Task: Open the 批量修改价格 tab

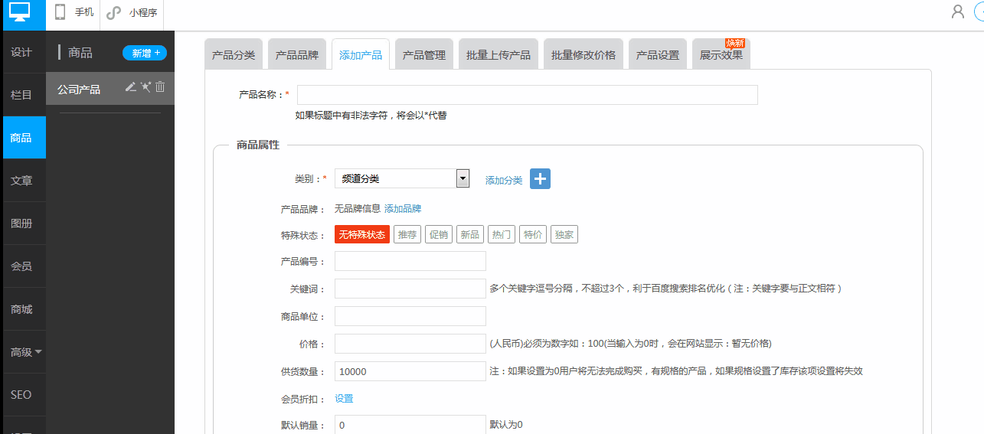Action: (x=584, y=54)
